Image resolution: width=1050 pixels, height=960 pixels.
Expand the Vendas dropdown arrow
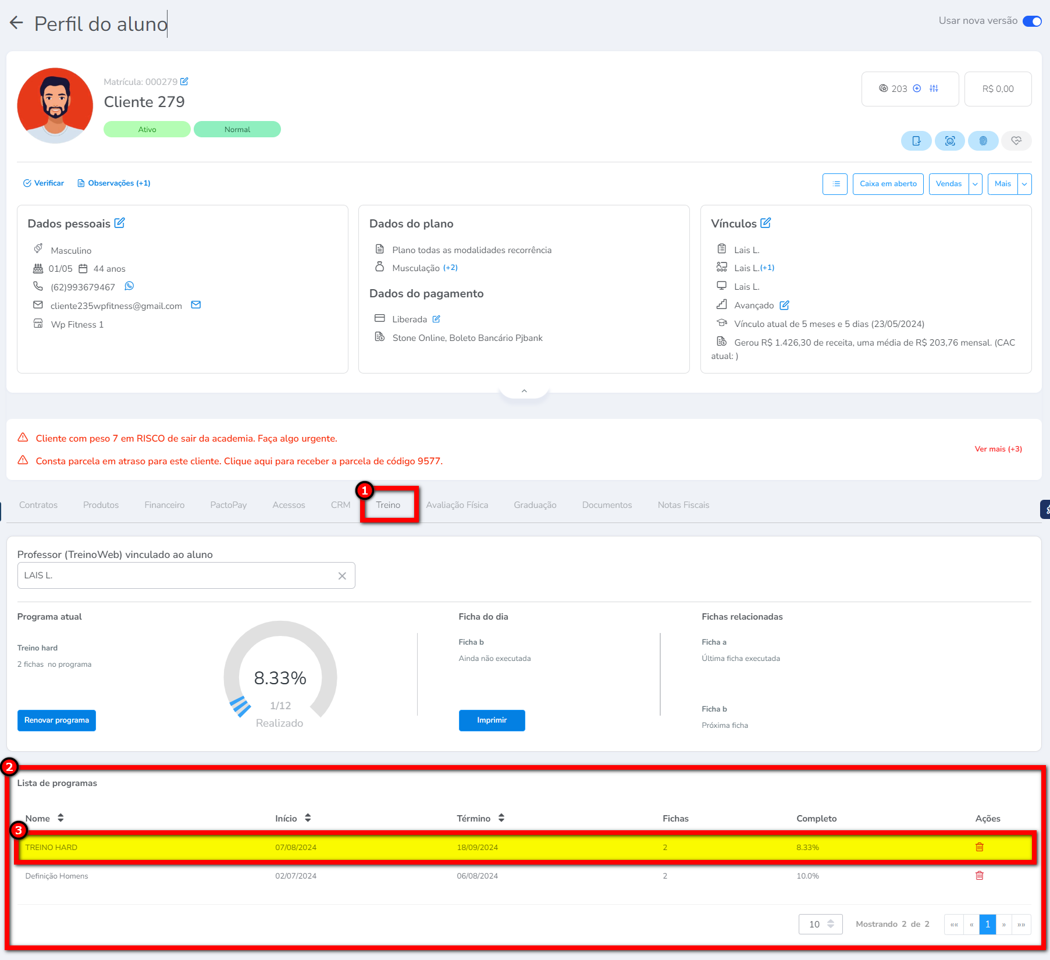pos(976,184)
